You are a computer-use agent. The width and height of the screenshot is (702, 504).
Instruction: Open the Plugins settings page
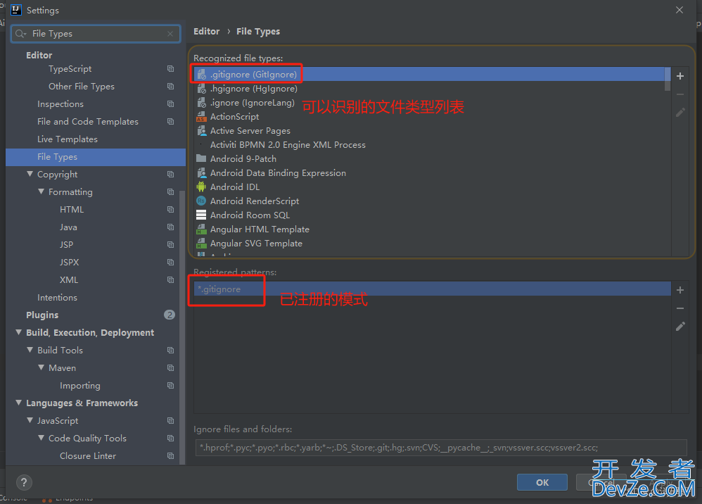coord(96,315)
